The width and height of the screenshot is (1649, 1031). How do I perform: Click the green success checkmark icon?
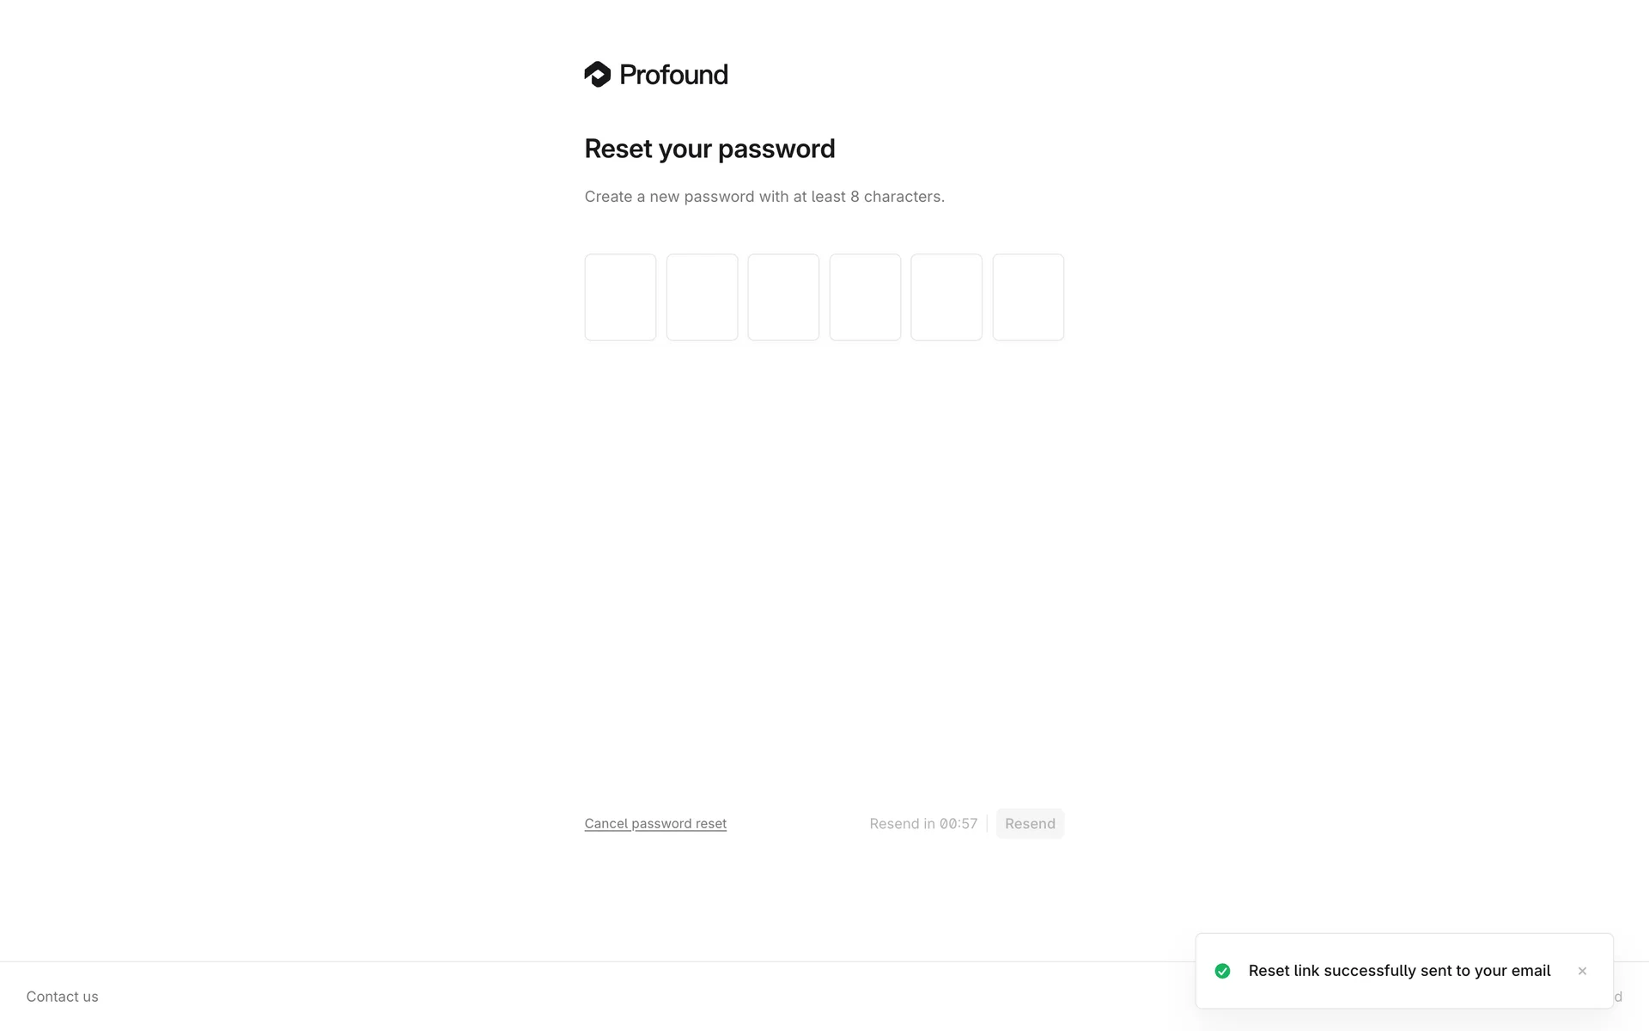pyautogui.click(x=1222, y=971)
